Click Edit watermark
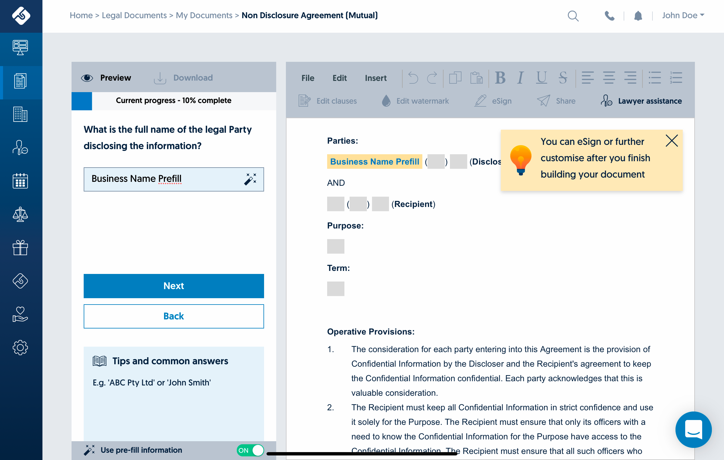 click(415, 101)
